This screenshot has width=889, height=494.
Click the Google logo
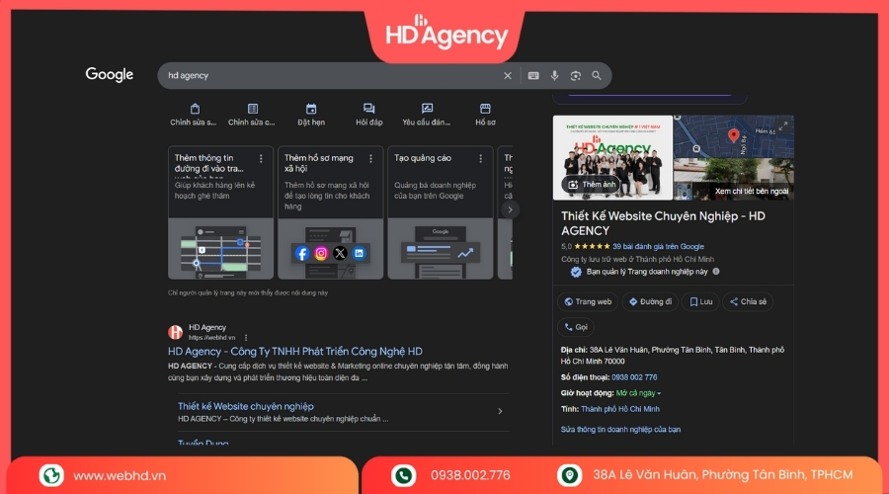click(x=110, y=74)
